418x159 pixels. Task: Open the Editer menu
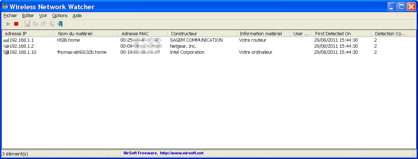pyautogui.click(x=28, y=15)
